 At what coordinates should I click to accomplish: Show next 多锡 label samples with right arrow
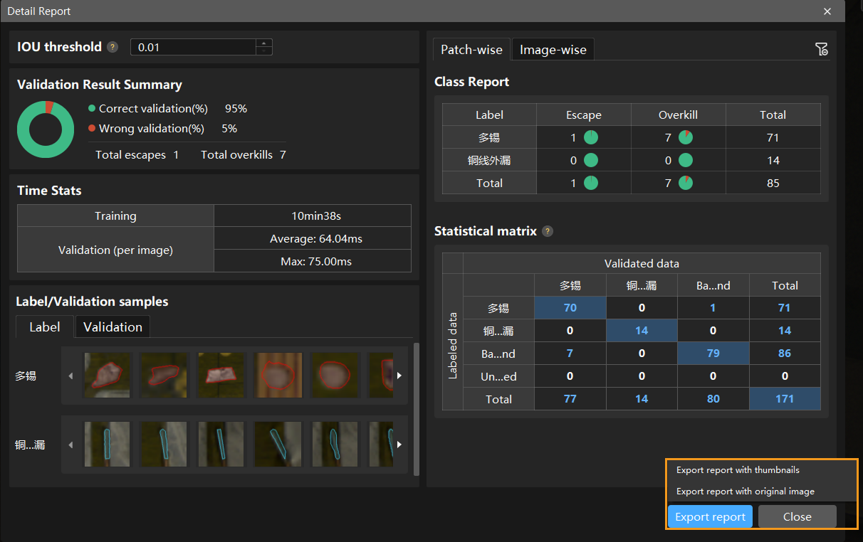(399, 376)
